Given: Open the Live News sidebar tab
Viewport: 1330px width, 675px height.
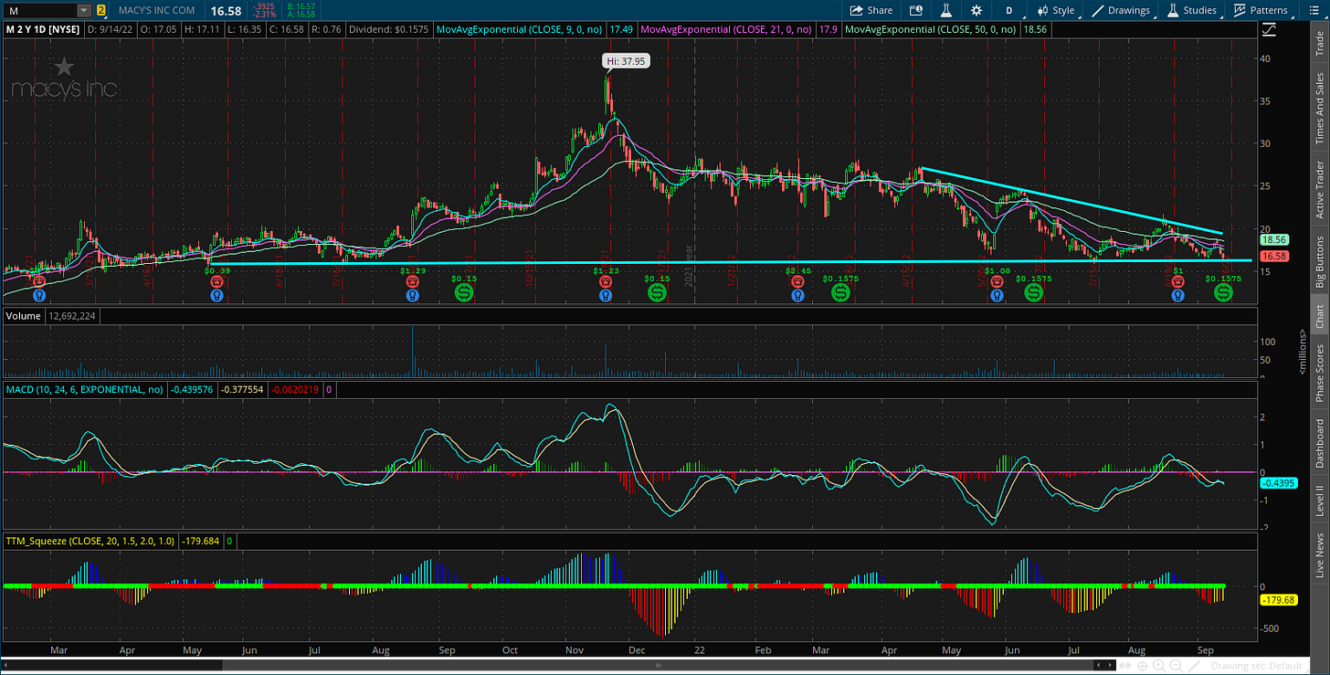Looking at the screenshot, I should (x=1319, y=555).
